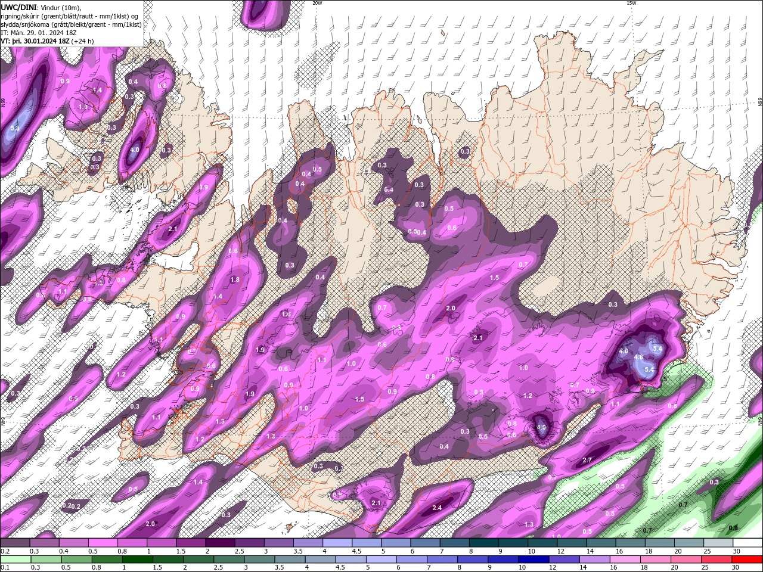Pick the dark purple 2 swatch, upper scale
763x572 pixels.
coord(219,543)
